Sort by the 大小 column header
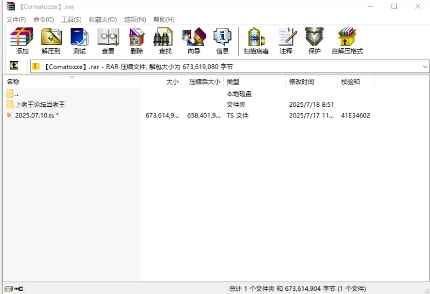Image resolution: width=430 pixels, height=294 pixels. point(161,82)
